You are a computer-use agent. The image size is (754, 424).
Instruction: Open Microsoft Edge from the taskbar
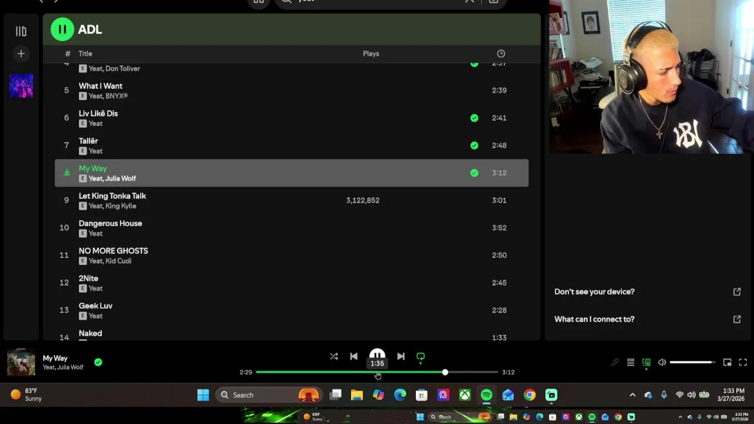point(400,395)
